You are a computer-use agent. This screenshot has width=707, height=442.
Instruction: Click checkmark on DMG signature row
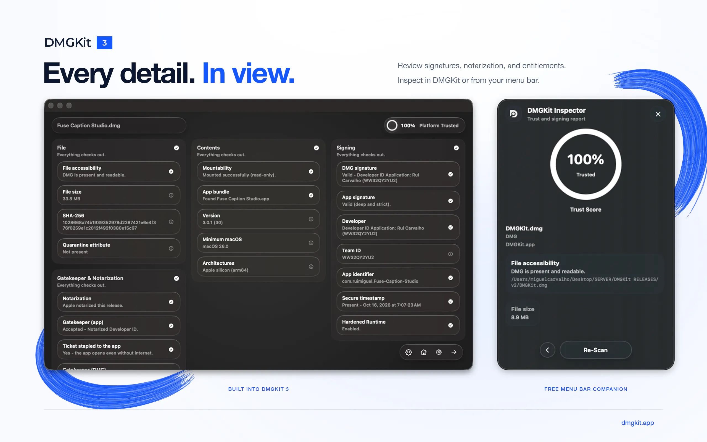450,174
